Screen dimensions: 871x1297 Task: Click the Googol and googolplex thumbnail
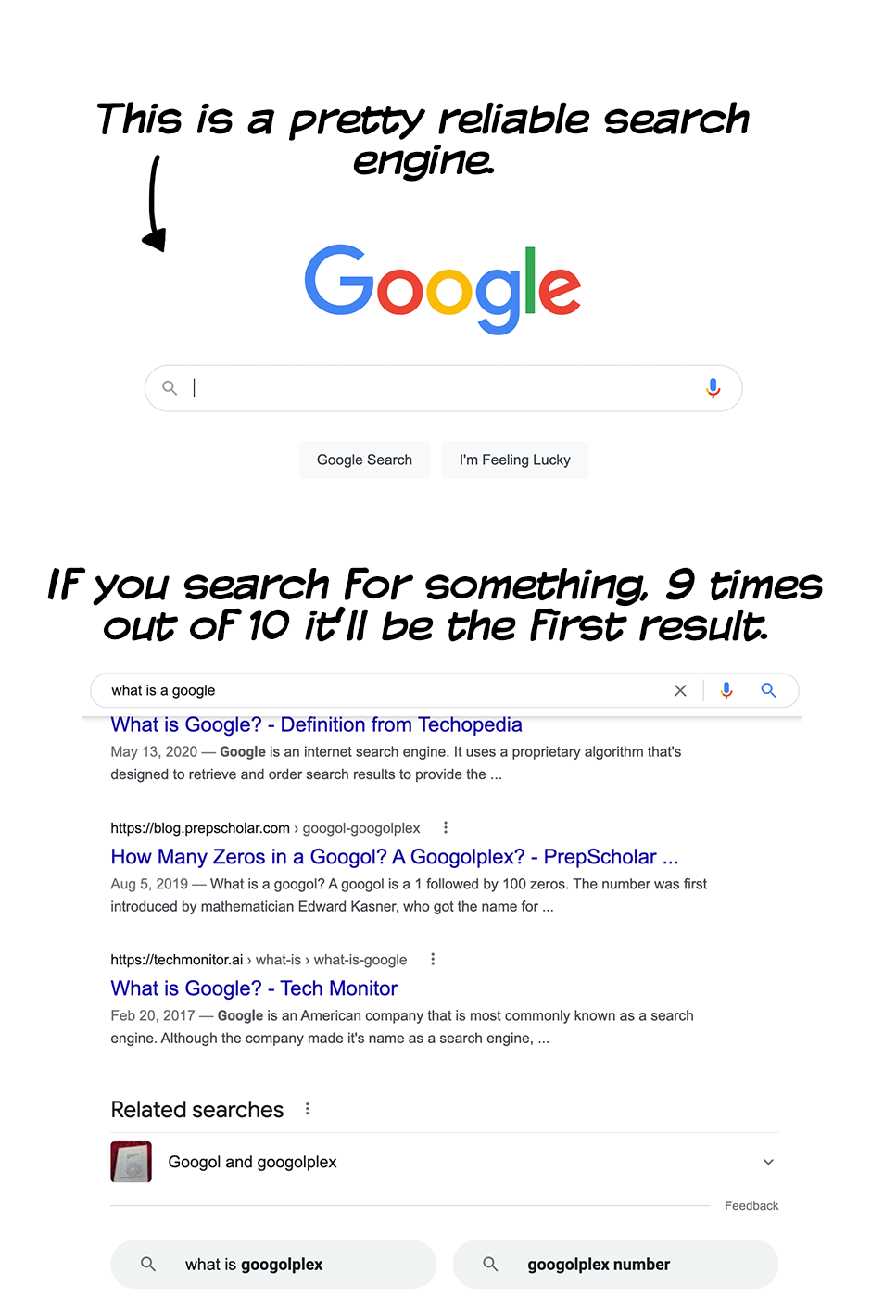click(132, 1162)
